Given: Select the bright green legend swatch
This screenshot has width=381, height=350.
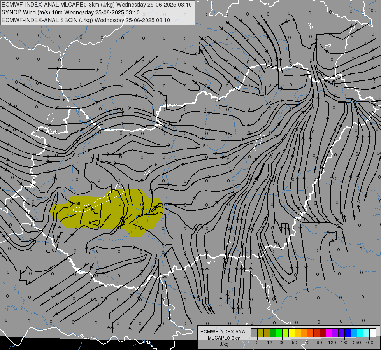Looking at the screenshot, I should (x=279, y=332).
